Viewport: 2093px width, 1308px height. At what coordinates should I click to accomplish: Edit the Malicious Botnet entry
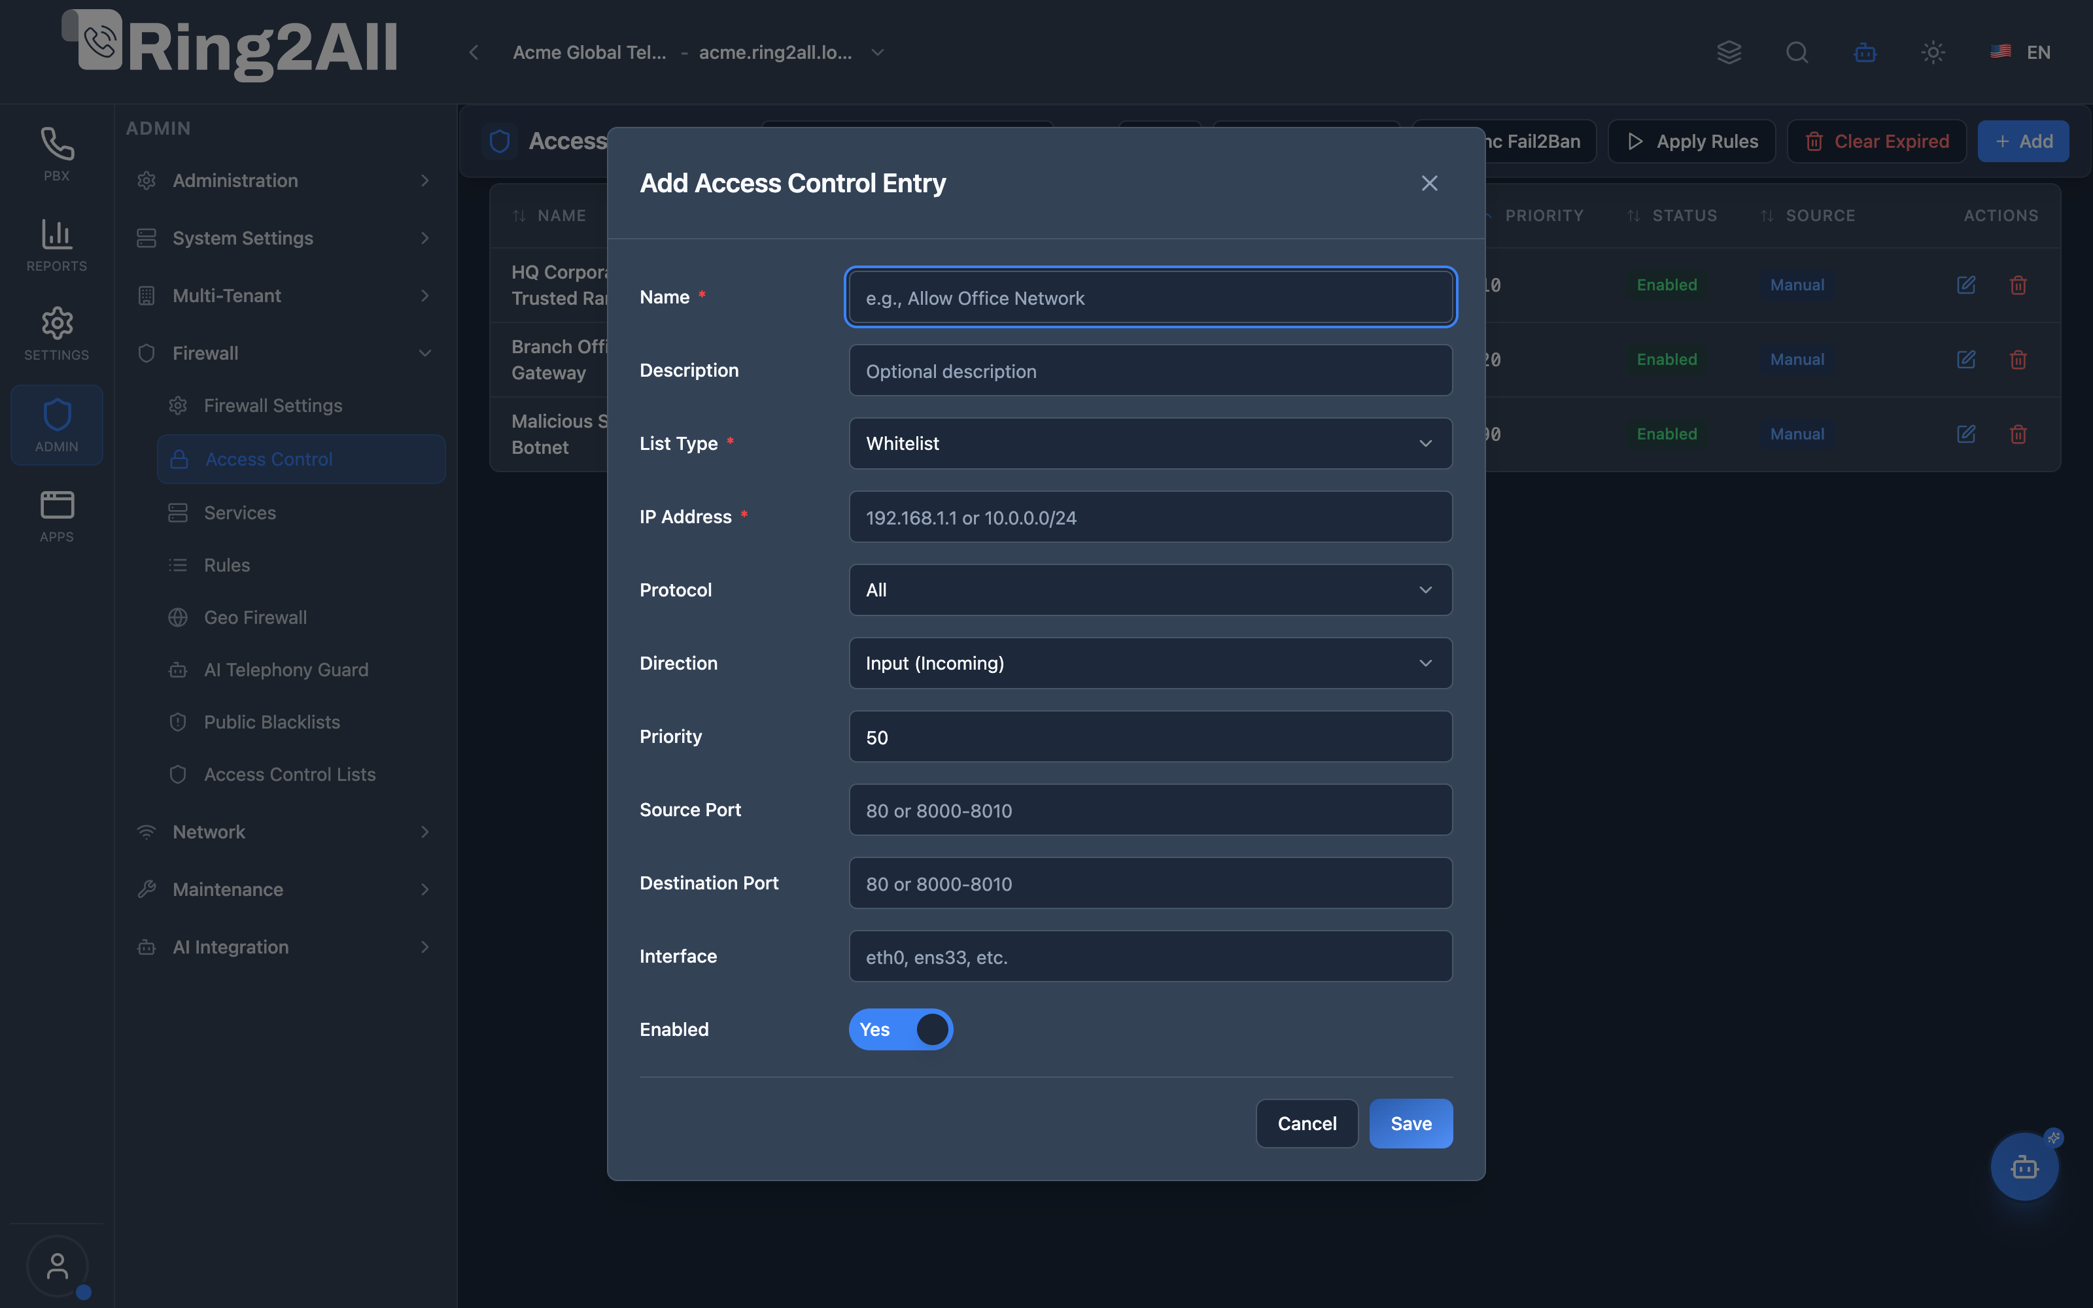(1966, 434)
